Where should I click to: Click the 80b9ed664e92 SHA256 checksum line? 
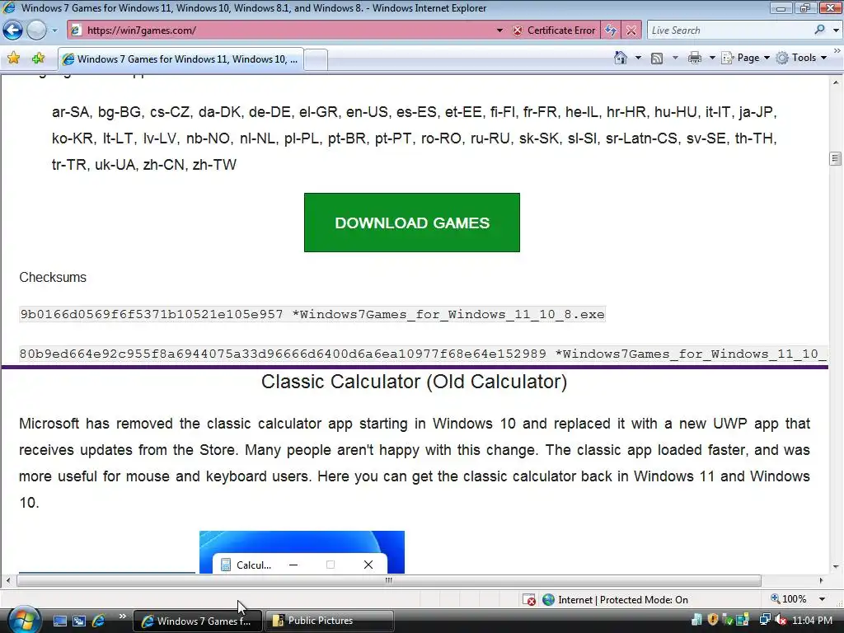click(x=423, y=354)
